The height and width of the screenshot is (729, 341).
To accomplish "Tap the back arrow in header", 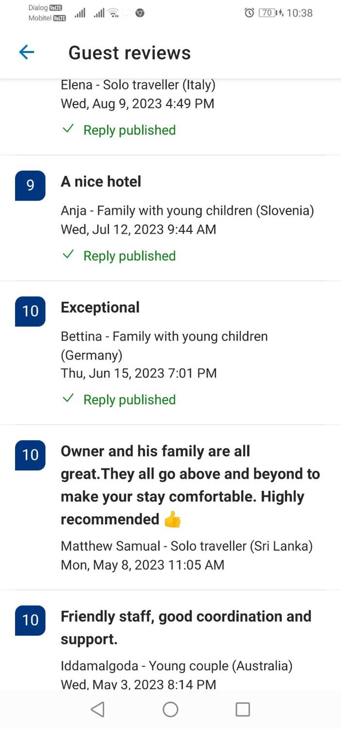I will tap(27, 52).
